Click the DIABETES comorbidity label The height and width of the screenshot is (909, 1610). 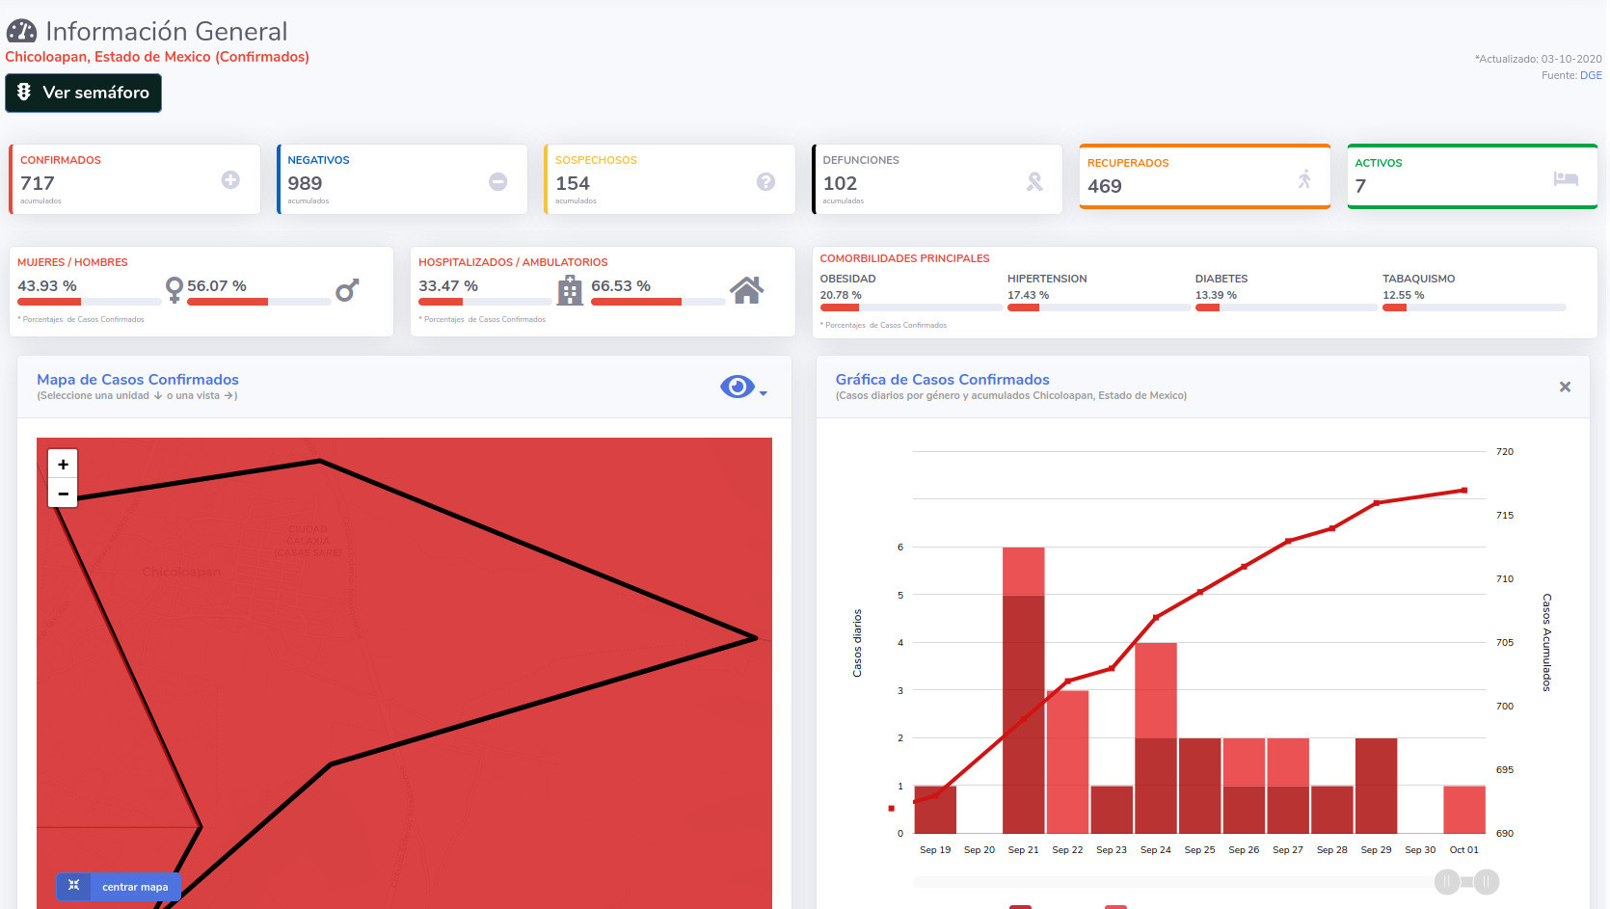coord(1221,279)
